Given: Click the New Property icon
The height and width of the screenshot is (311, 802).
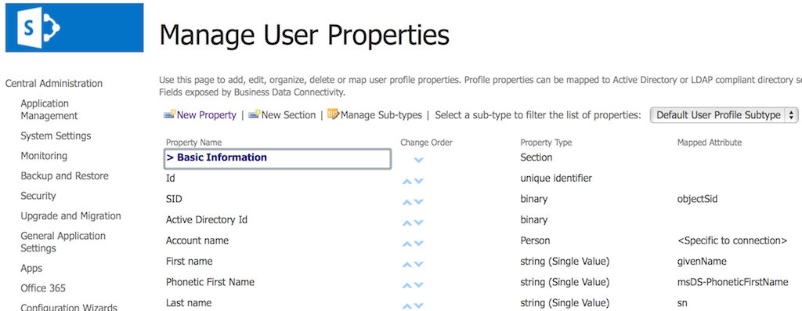Looking at the screenshot, I should (170, 115).
